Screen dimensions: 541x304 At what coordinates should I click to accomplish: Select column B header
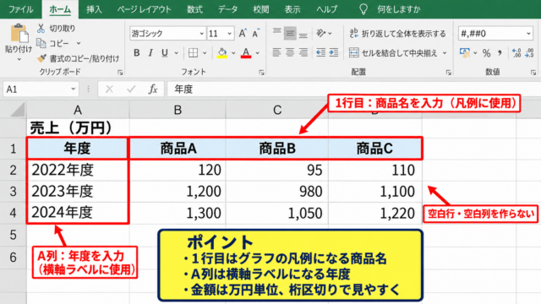[x=178, y=110]
